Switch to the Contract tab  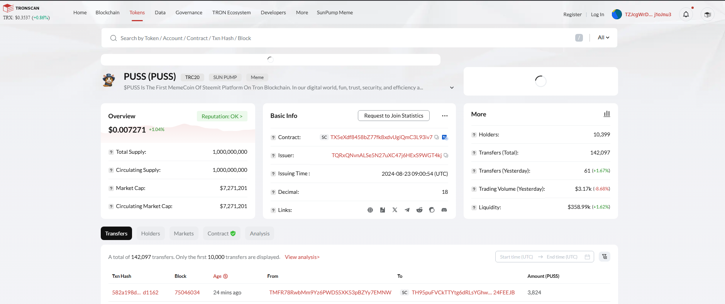(222, 233)
